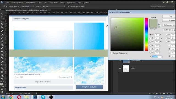Open the Файл menu
This screenshot has height=99, width=176.
(x=7, y=2)
